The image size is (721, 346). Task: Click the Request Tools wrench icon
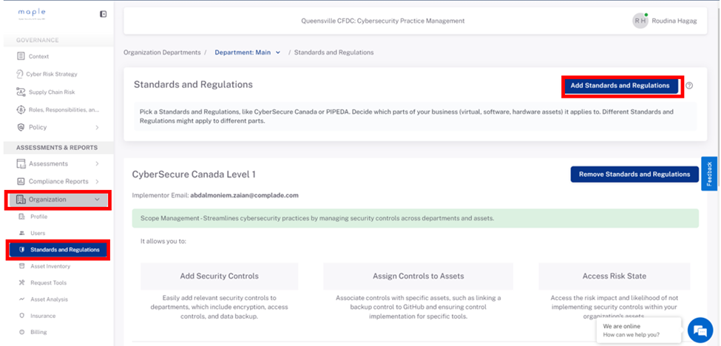click(21, 282)
